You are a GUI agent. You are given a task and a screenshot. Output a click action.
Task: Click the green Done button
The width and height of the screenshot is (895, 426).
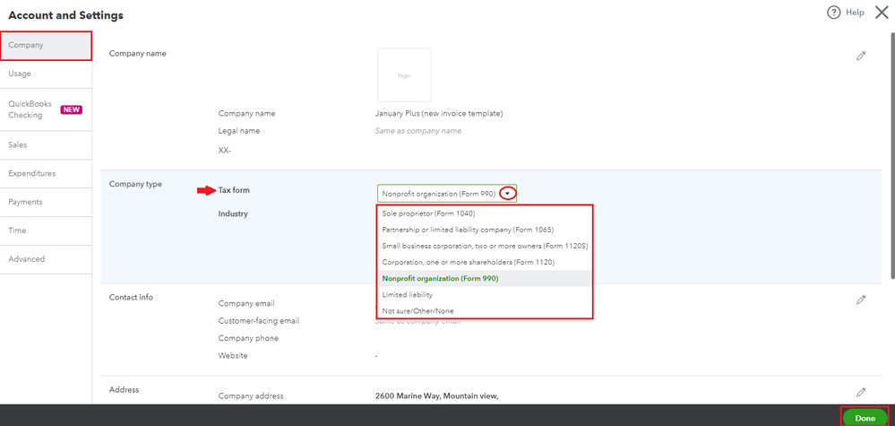coord(865,418)
